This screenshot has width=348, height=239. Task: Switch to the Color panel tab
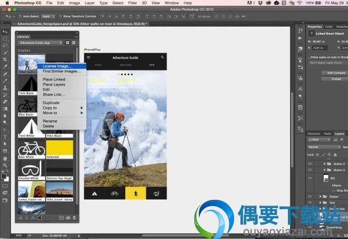pos(328,27)
